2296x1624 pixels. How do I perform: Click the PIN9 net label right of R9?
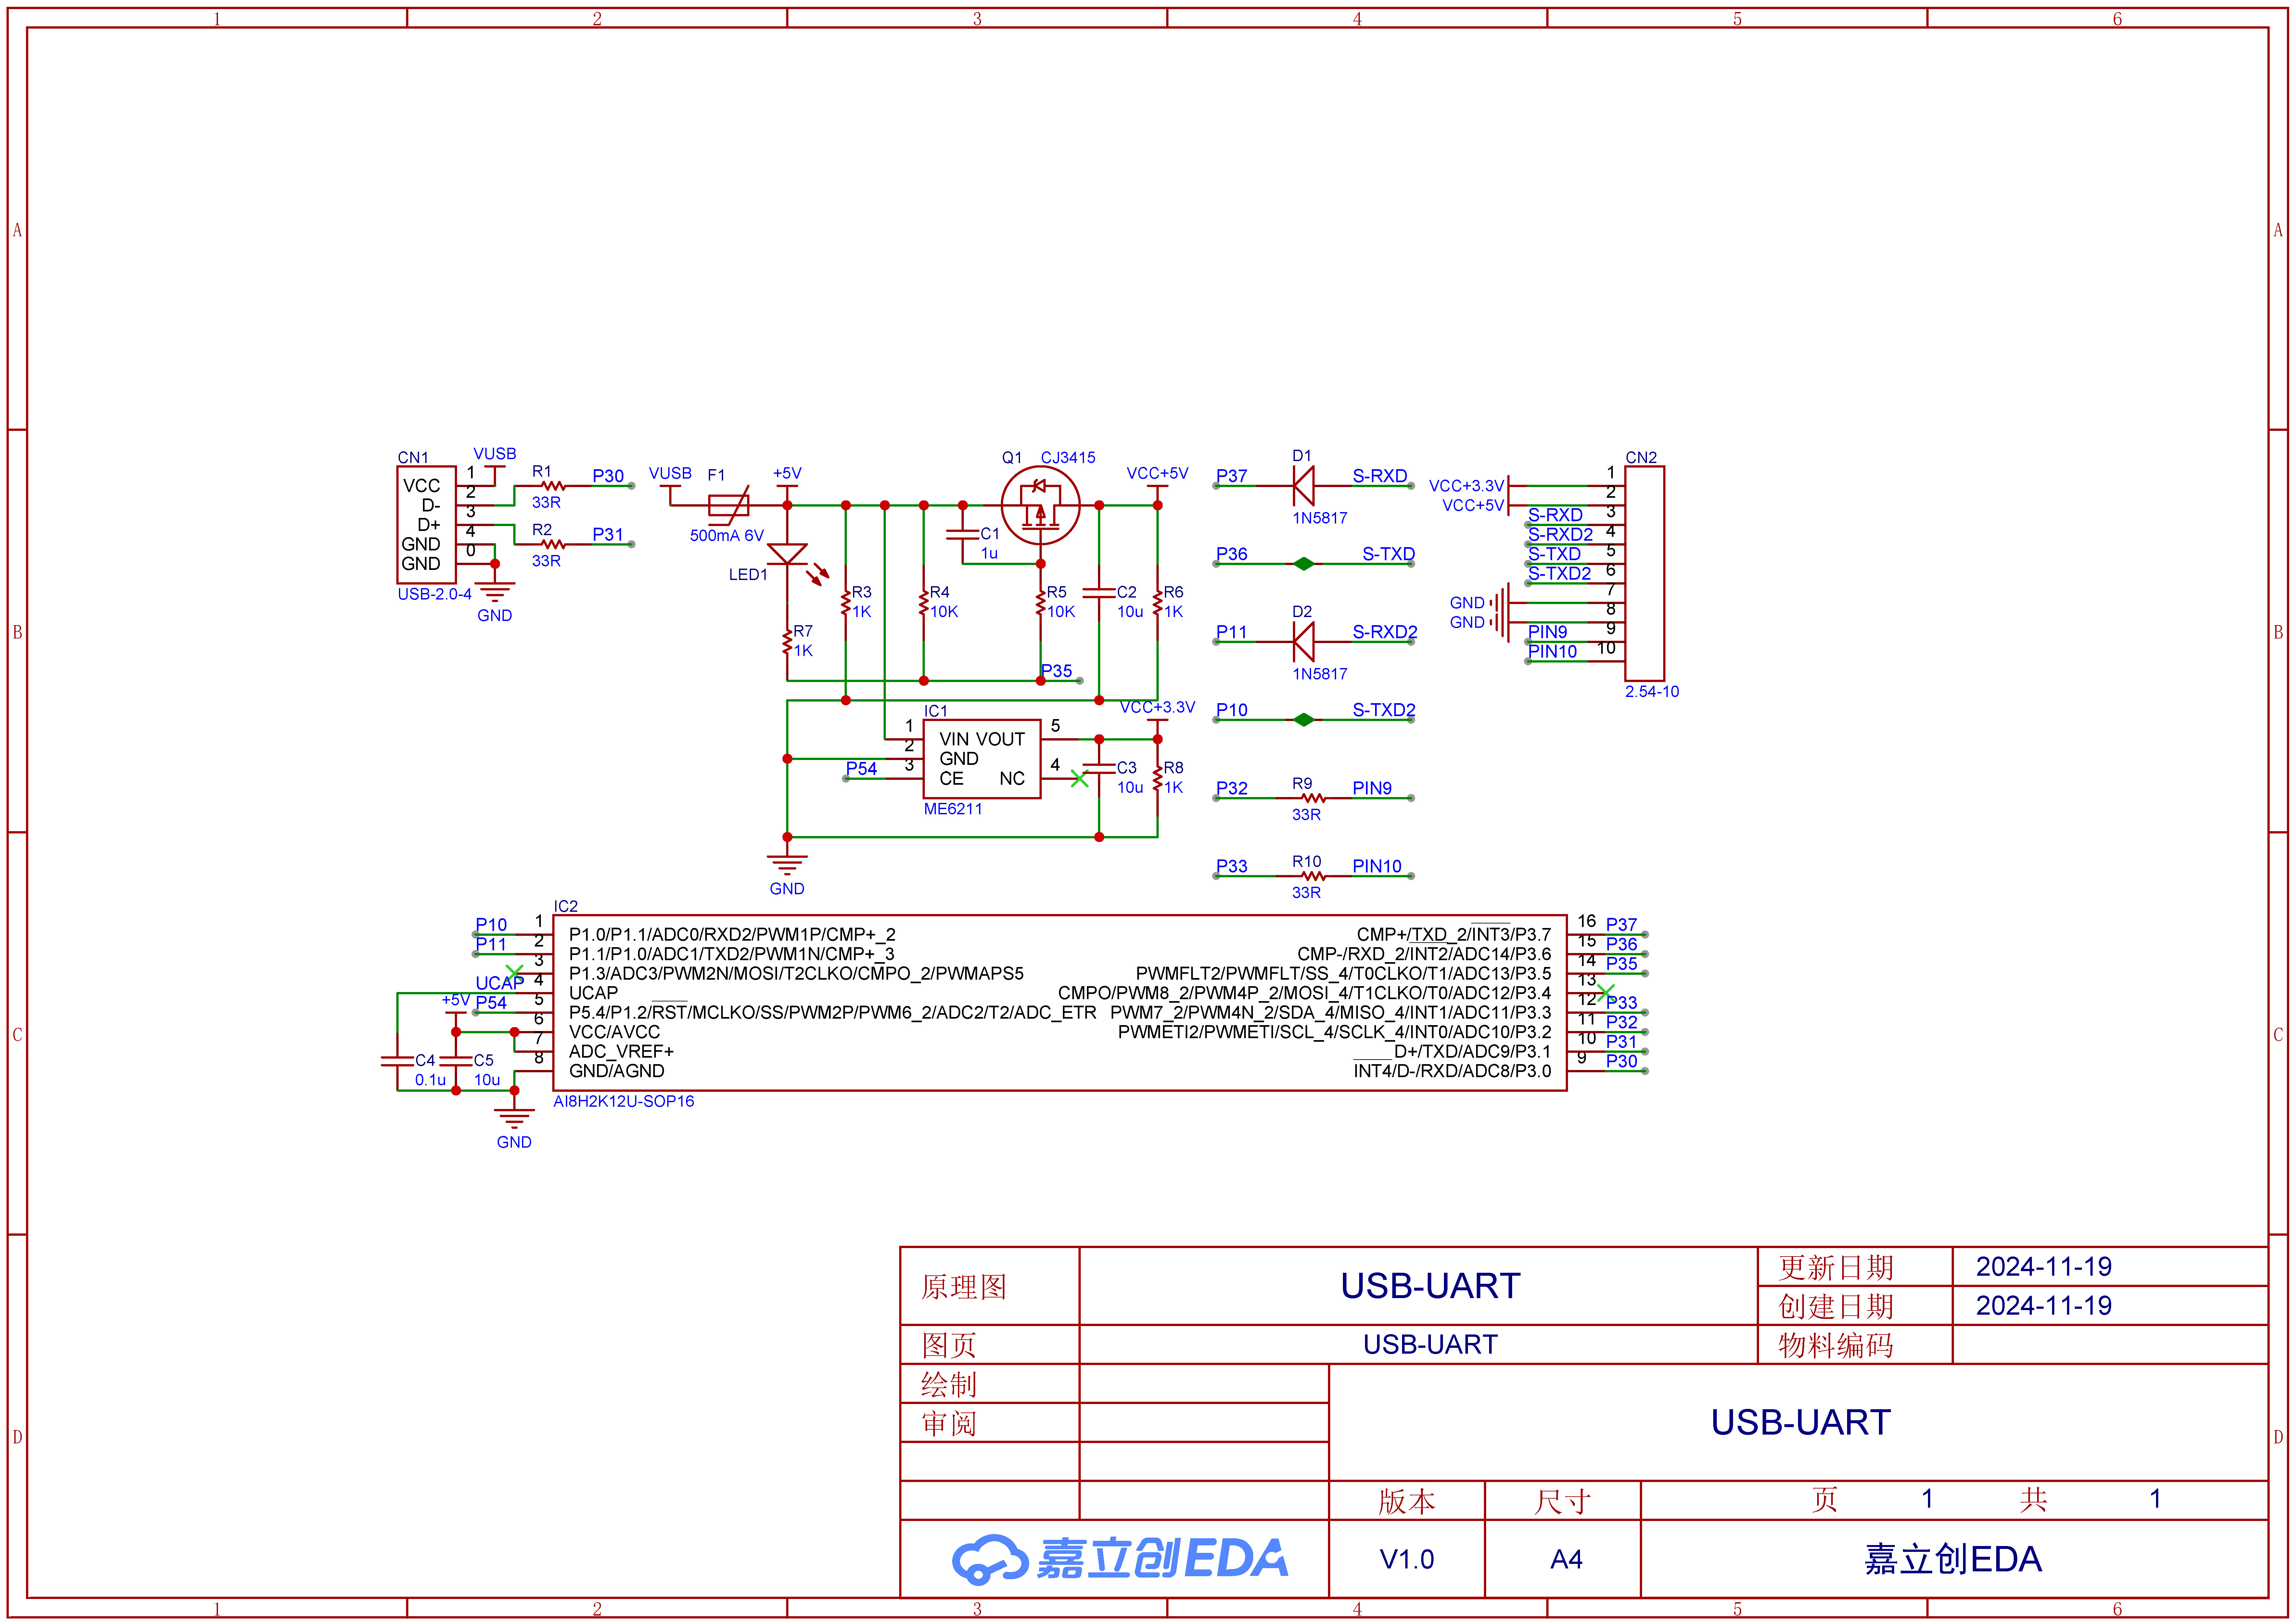point(1372,788)
